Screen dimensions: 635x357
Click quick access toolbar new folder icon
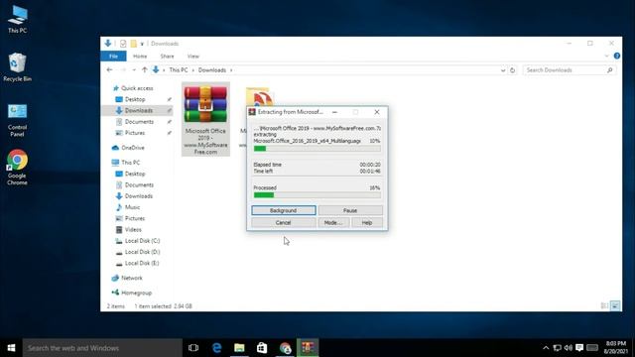[133, 44]
